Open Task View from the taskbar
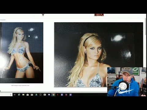147x110 pixels. [14, 95]
